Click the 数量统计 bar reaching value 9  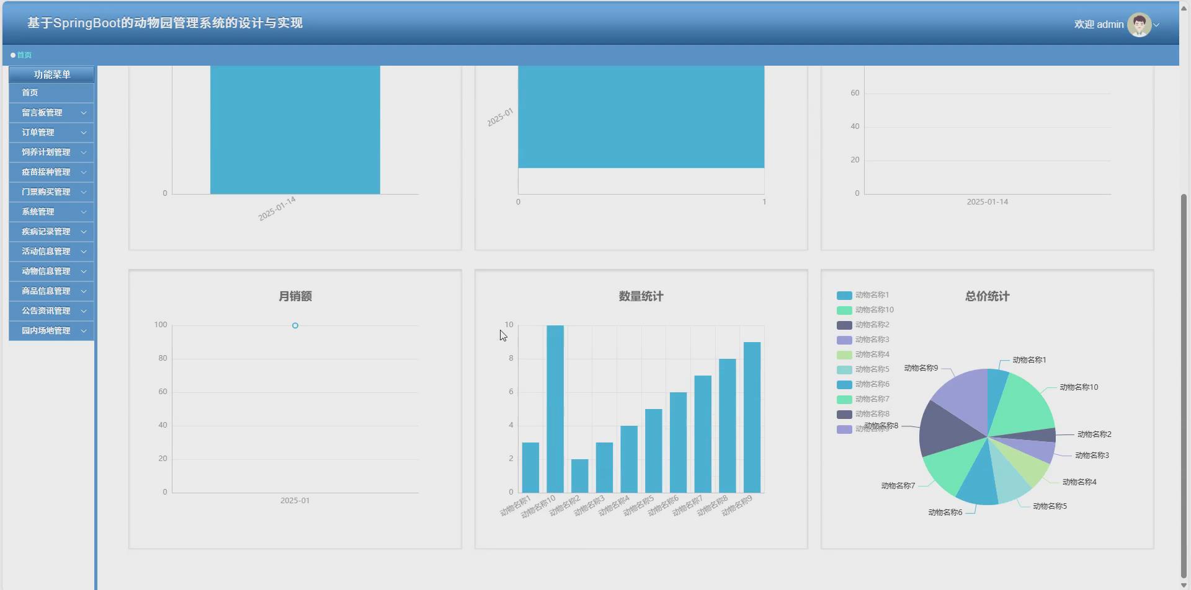(752, 417)
